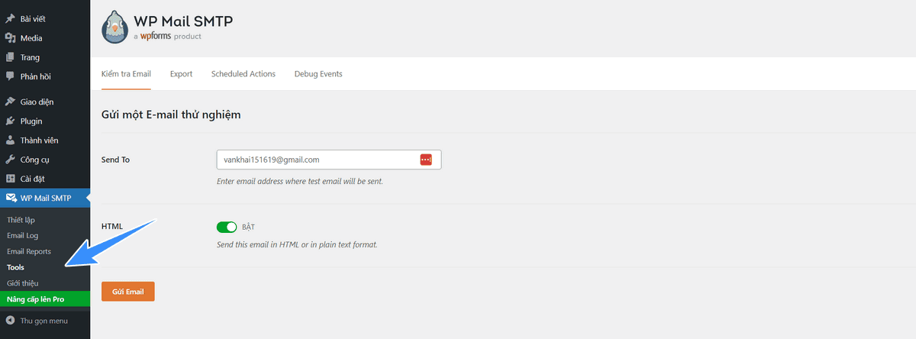Click the 'Enter email address' help text

[300, 182]
